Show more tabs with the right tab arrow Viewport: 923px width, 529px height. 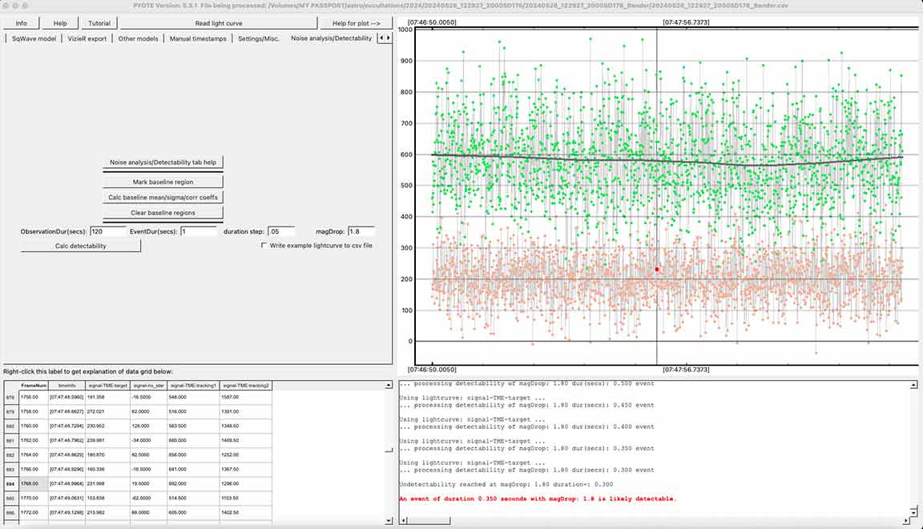point(388,38)
